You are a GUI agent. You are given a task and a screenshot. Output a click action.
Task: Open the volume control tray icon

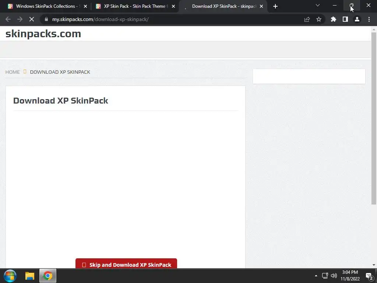334,276
